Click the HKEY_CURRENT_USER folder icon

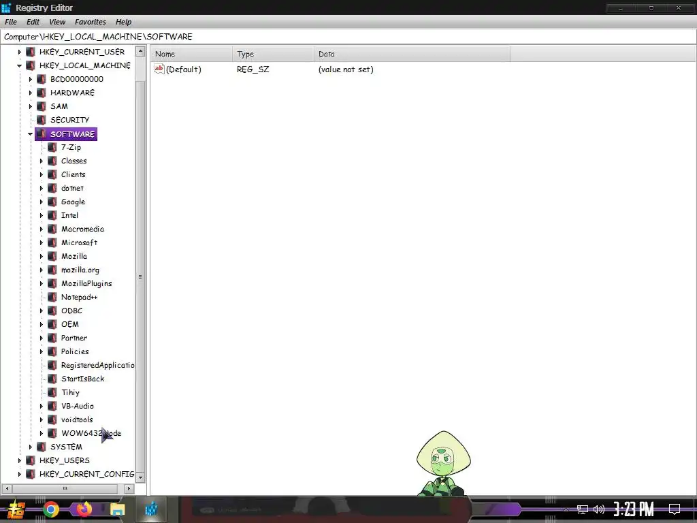point(31,52)
